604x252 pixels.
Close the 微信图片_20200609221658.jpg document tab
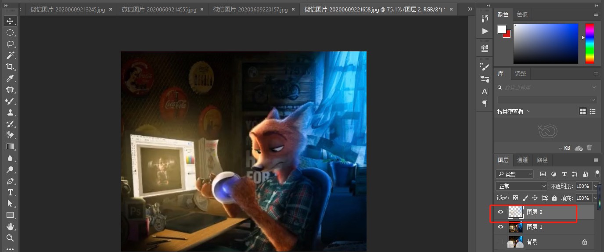(x=451, y=9)
